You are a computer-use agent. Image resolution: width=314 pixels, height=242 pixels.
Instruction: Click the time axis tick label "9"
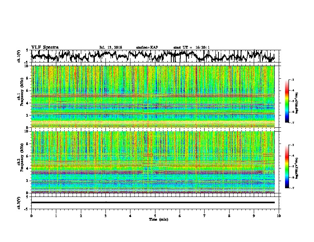click(x=254, y=216)
